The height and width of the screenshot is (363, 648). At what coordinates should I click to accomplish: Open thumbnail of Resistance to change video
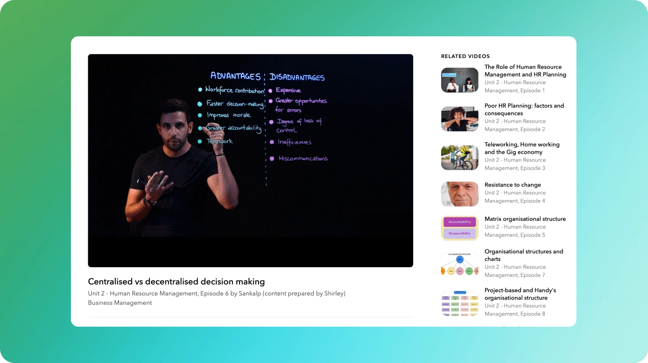[x=459, y=194]
